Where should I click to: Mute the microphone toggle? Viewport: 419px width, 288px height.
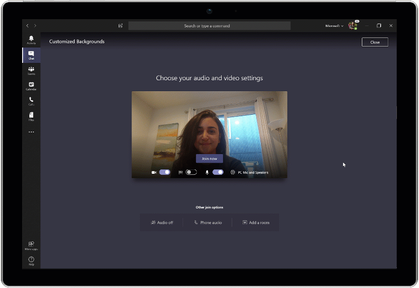pos(218,172)
